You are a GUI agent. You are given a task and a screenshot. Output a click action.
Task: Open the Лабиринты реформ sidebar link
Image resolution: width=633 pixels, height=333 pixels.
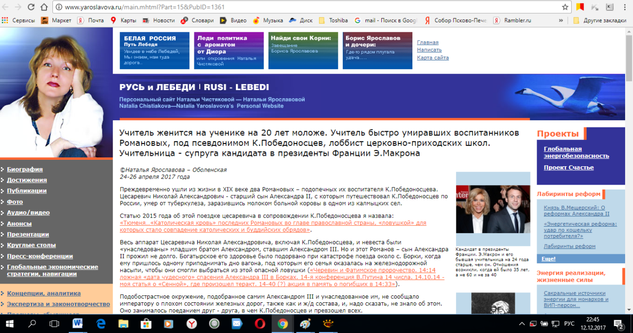[x=570, y=246]
